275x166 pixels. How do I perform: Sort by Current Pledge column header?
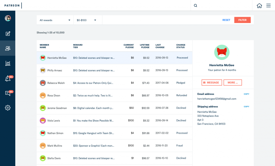point(129,46)
